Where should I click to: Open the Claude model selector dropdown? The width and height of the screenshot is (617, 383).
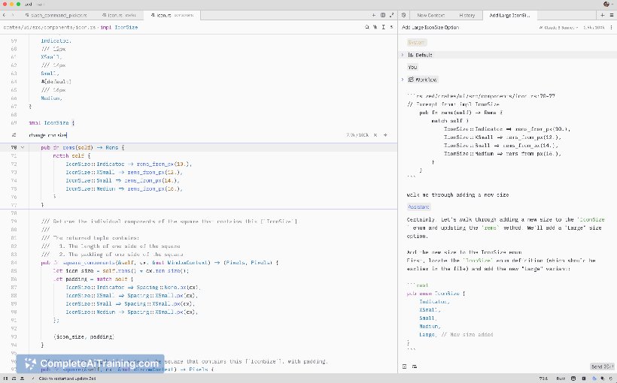pyautogui.click(x=558, y=28)
